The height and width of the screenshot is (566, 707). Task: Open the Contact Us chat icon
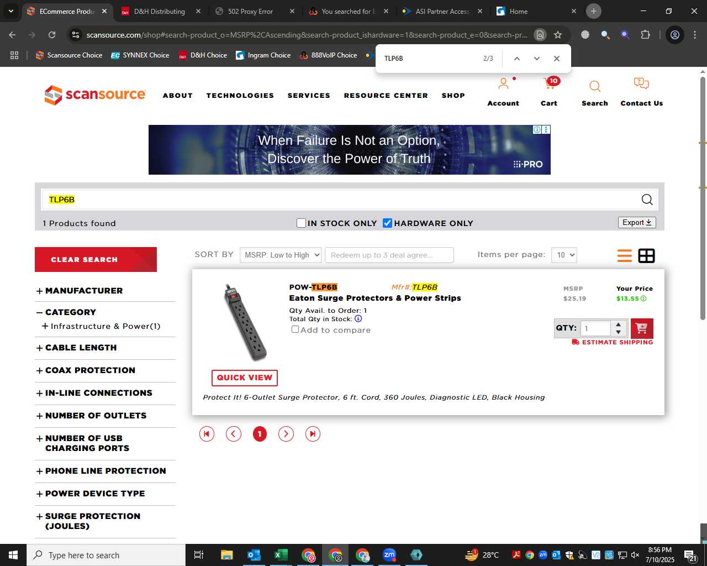point(641,84)
